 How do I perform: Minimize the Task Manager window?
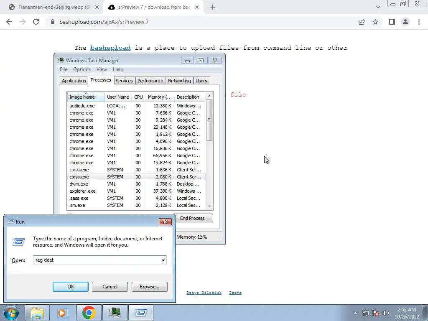click(187, 61)
